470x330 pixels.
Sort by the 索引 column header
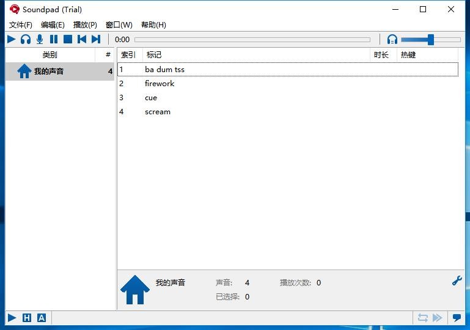[130, 55]
